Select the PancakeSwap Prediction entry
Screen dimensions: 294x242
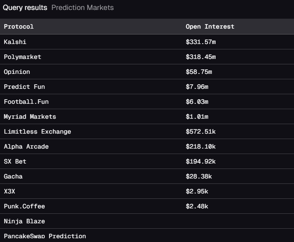(x=45, y=236)
